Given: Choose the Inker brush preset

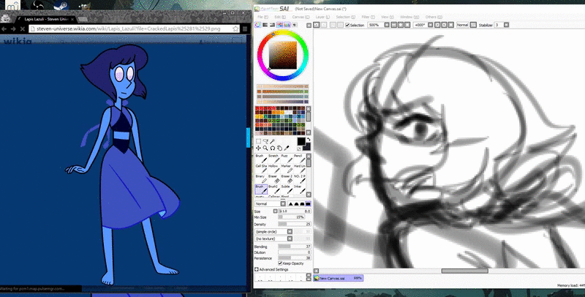Looking at the screenshot, I should click(x=299, y=189).
